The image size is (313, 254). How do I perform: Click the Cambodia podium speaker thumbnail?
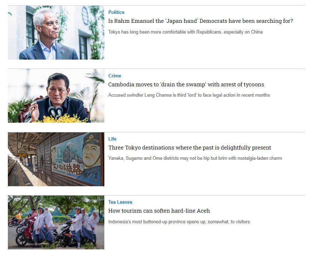coord(56,96)
